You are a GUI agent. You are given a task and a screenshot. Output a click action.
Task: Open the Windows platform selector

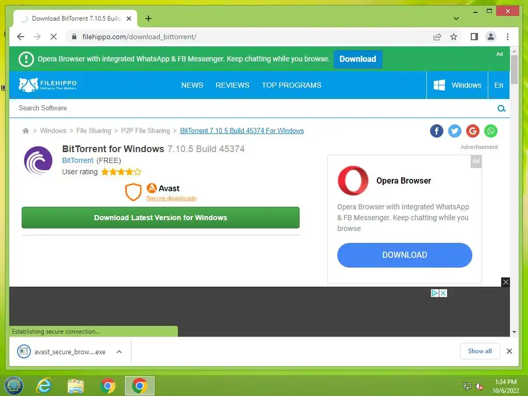point(457,85)
